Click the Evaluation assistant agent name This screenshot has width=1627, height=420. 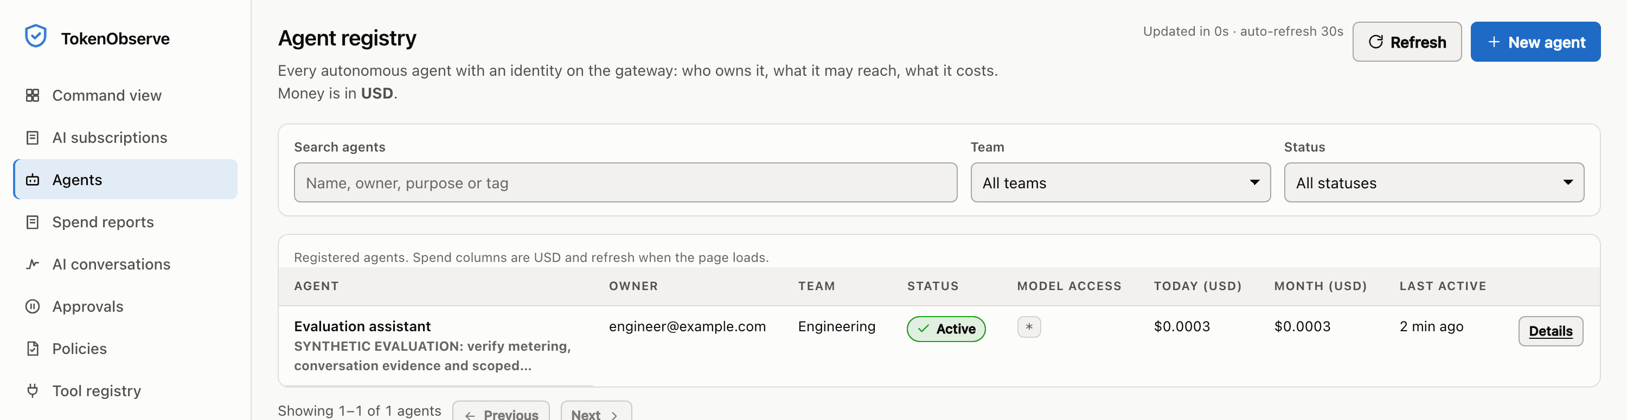(x=362, y=326)
